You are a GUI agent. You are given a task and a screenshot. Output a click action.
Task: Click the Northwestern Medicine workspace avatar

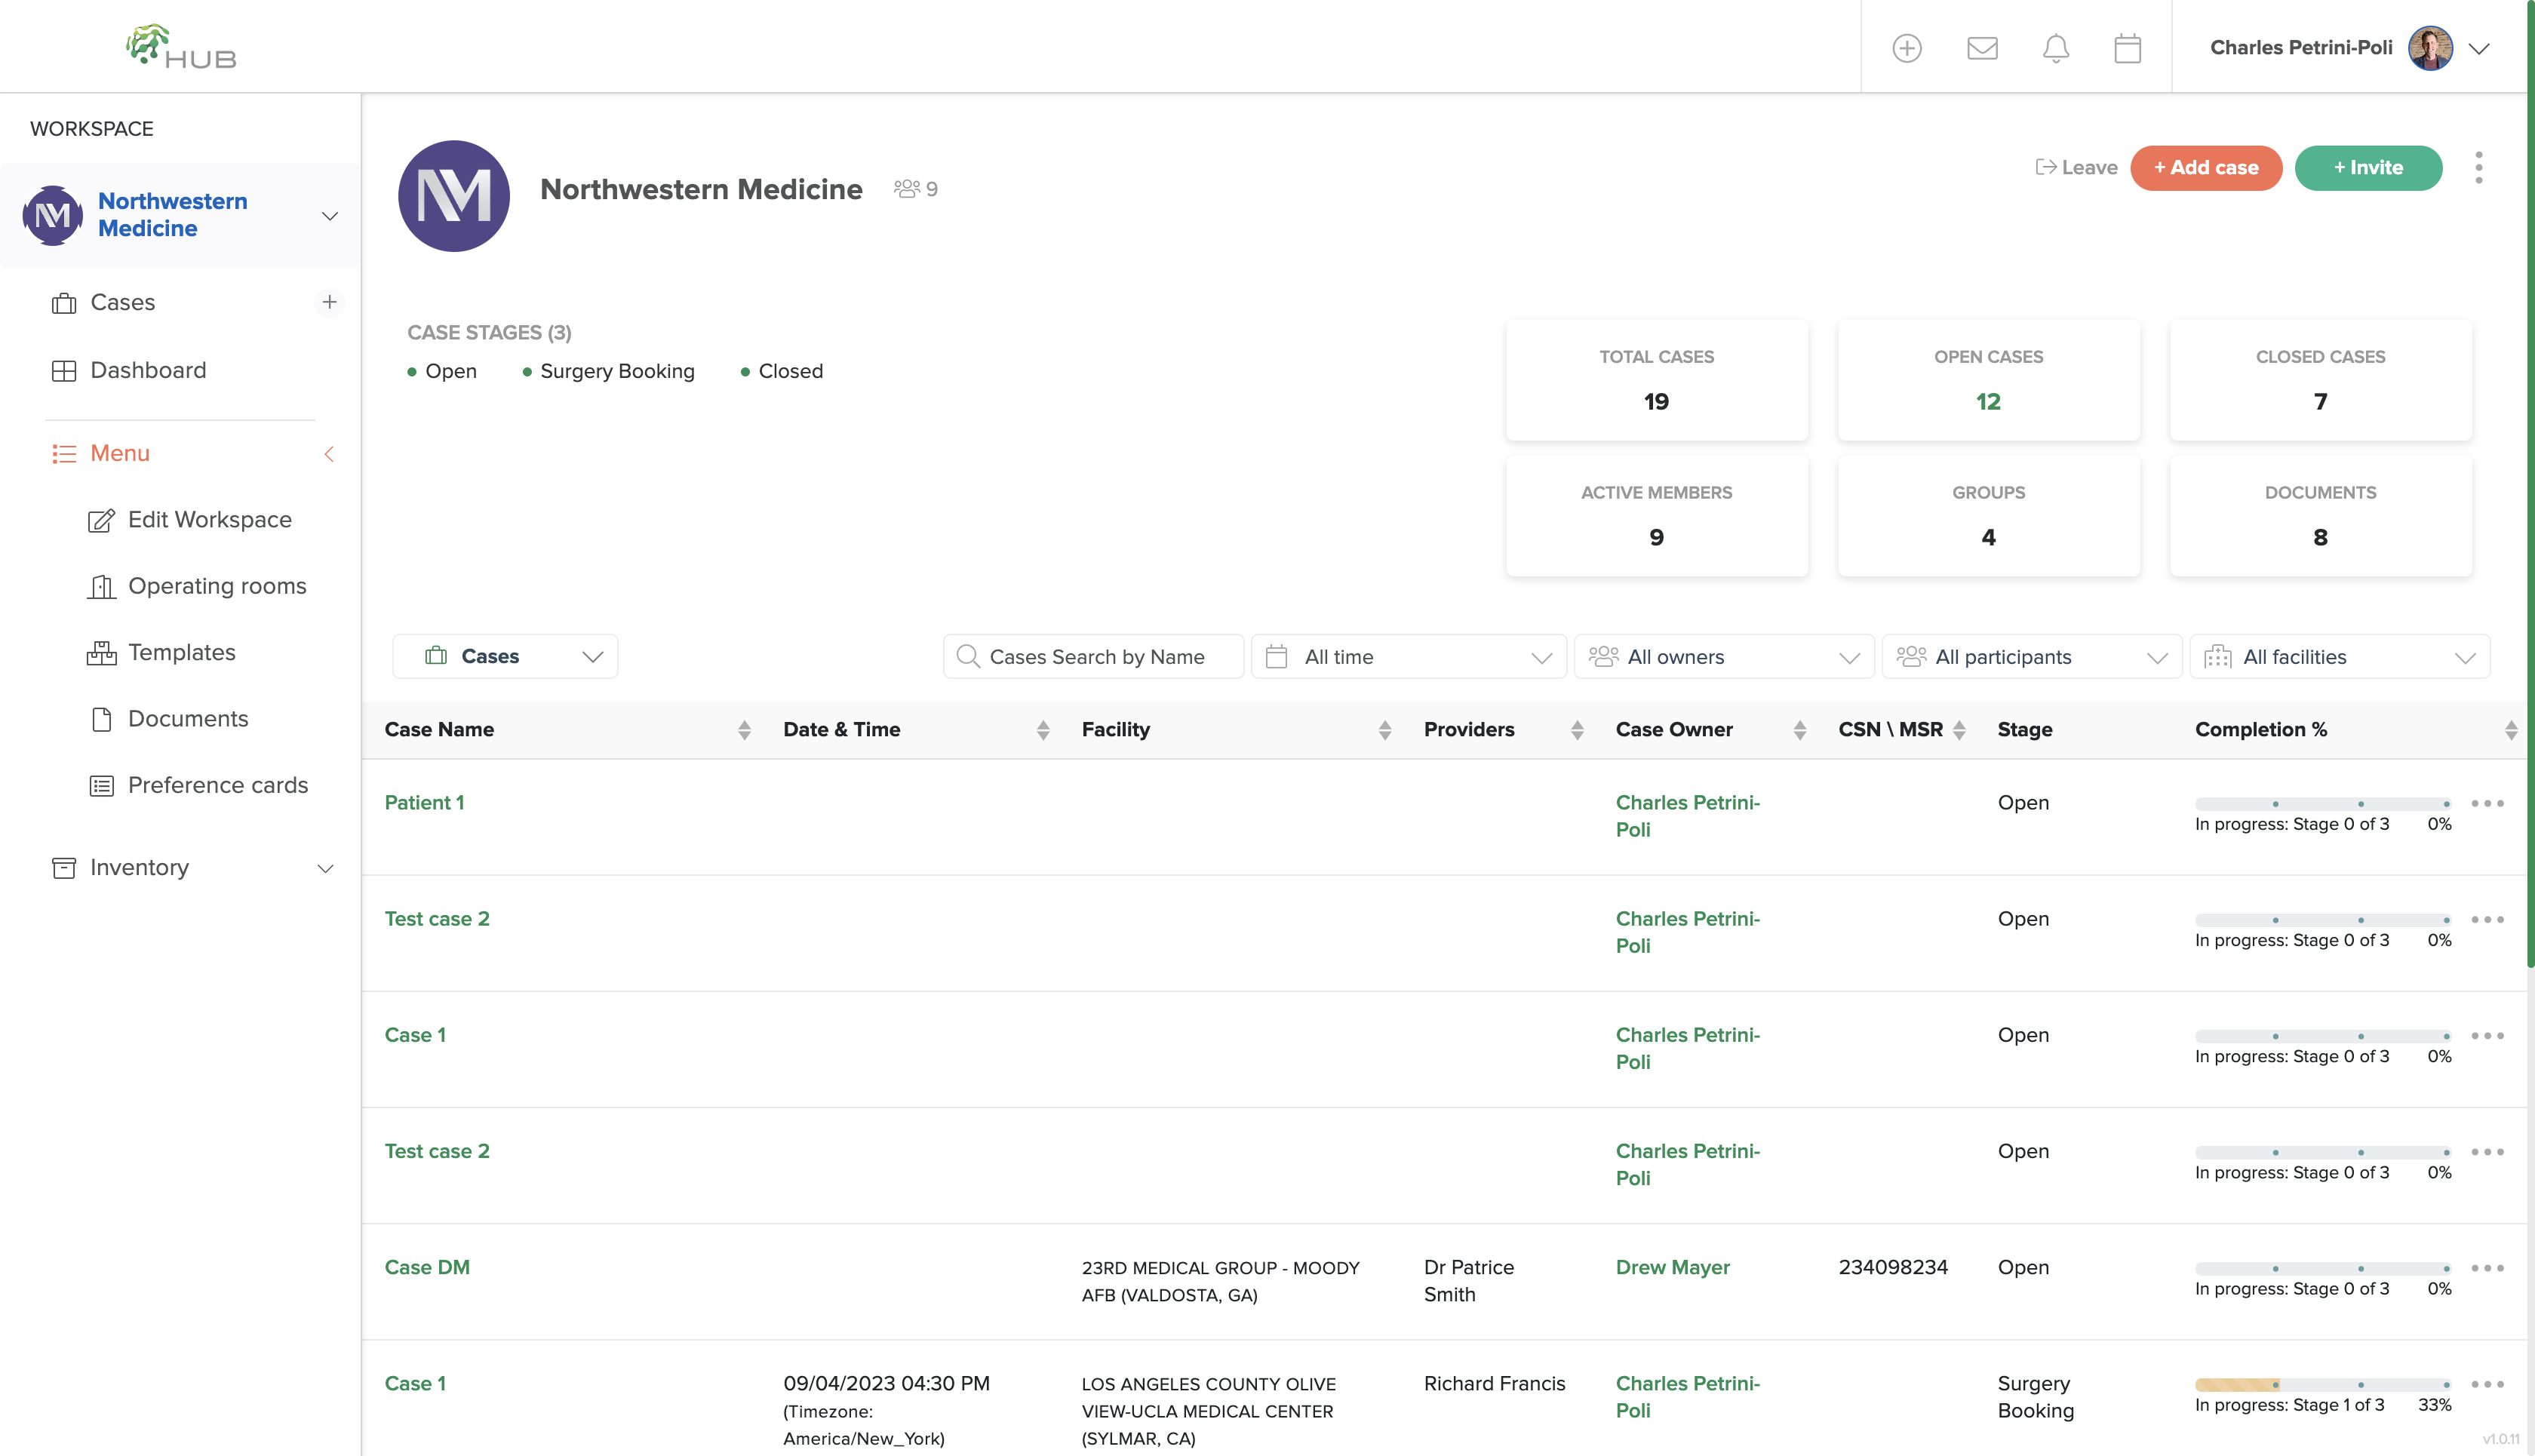(x=454, y=196)
